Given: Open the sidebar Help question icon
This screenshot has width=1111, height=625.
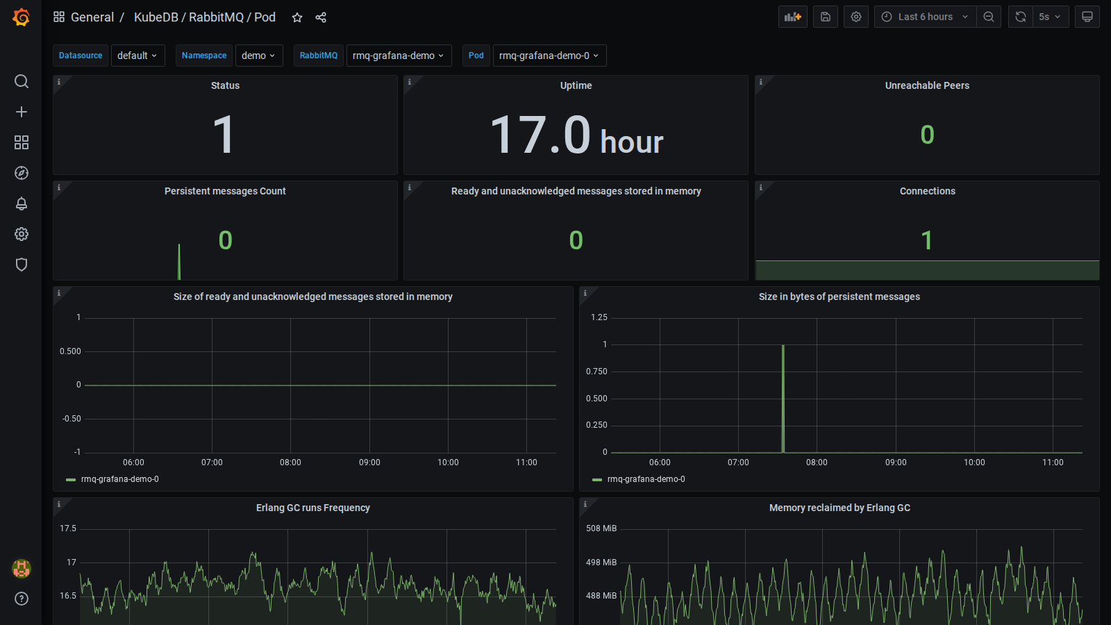Looking at the screenshot, I should [x=22, y=599].
